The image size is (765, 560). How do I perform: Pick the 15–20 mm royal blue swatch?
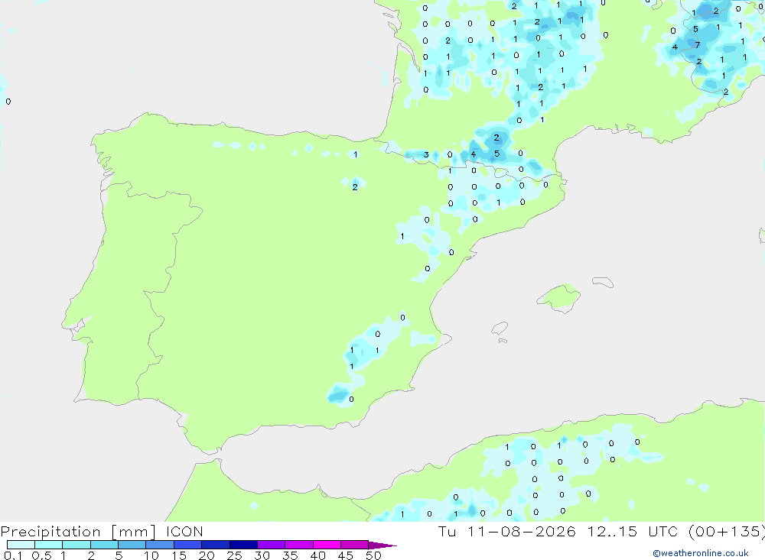tap(188, 545)
